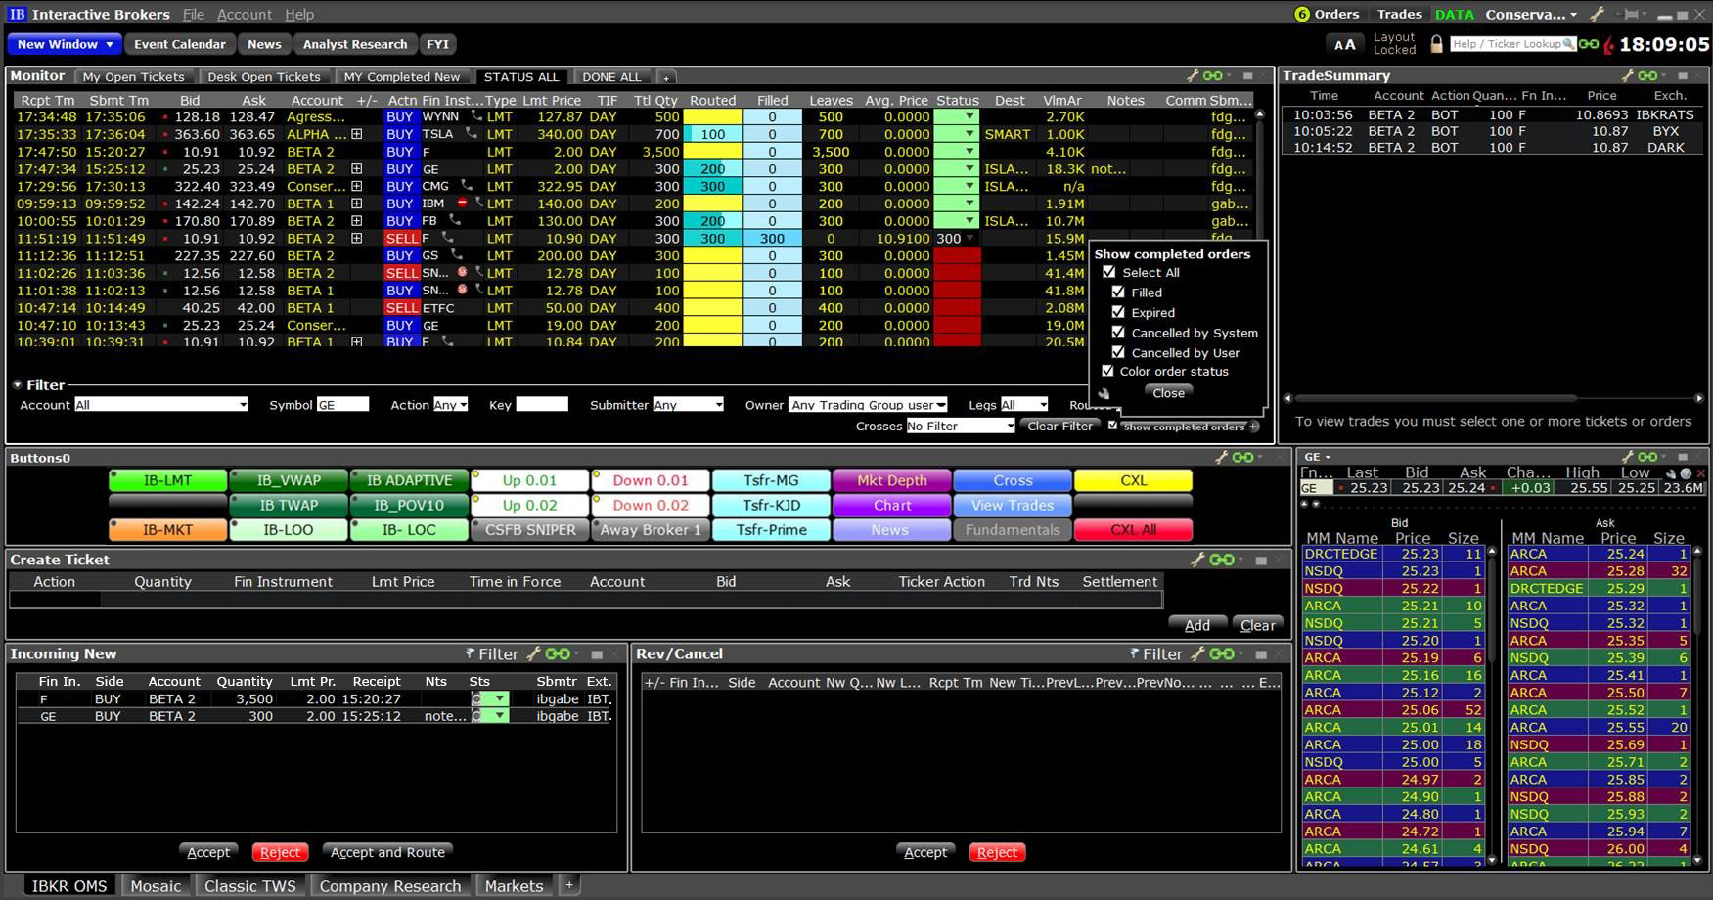Click small wrench icon in Show completed orders popup
This screenshot has width=1713, height=900.
pos(1104,393)
